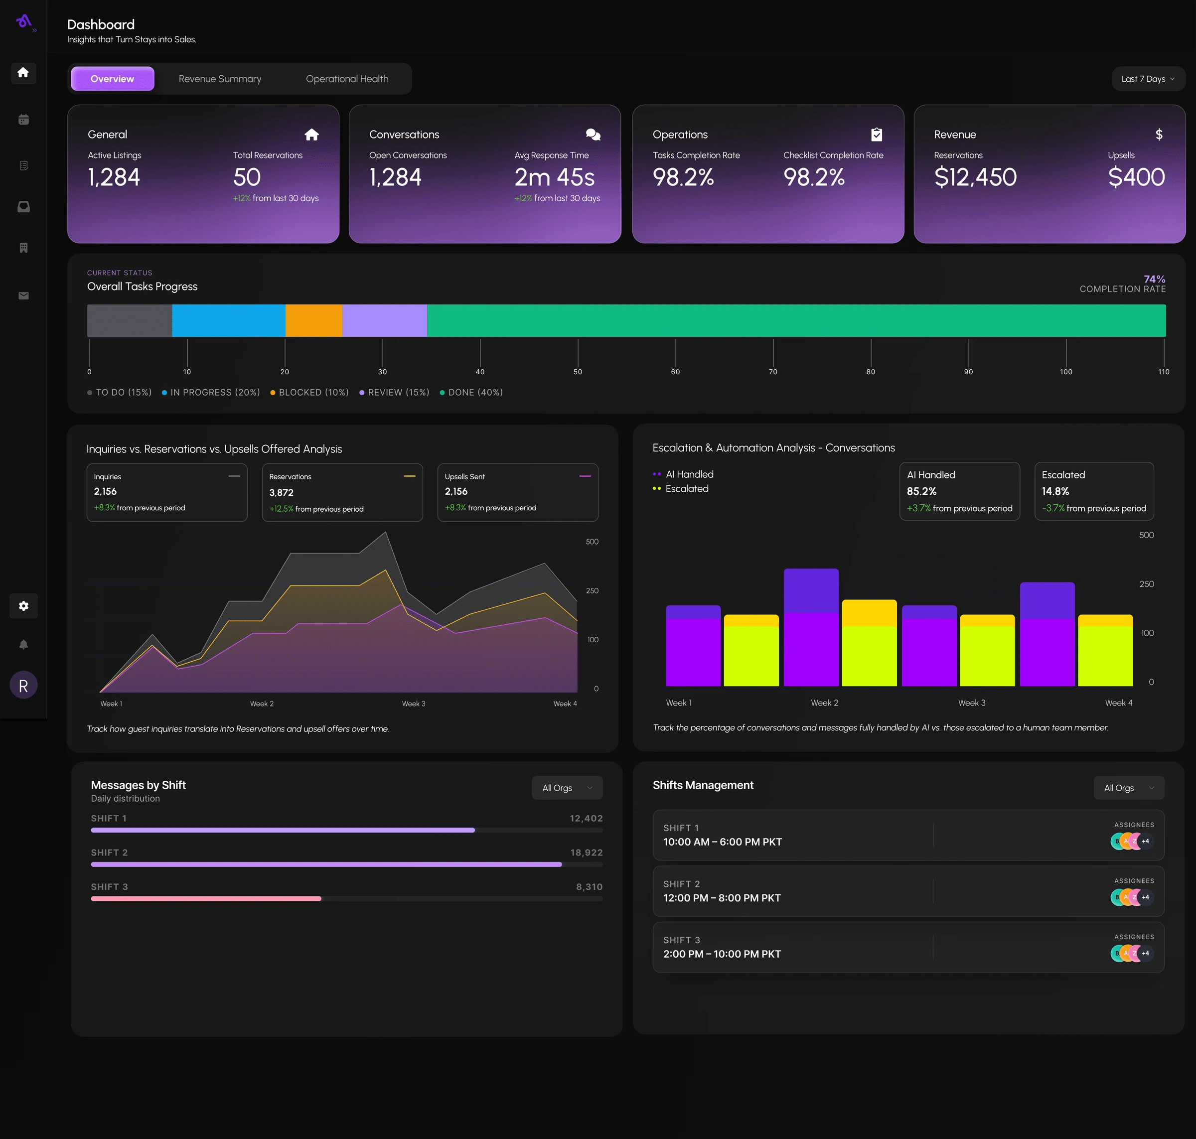Open the Last 7 Days dropdown
Image resolution: width=1196 pixels, height=1139 pixels.
1148,79
